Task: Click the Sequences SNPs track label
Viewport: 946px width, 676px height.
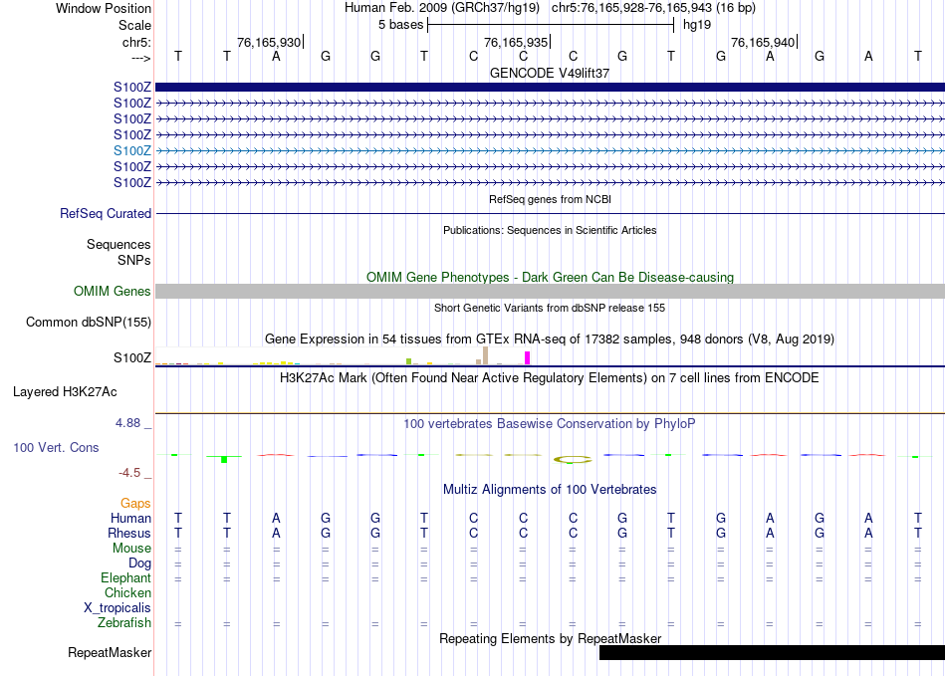Action: (x=118, y=252)
